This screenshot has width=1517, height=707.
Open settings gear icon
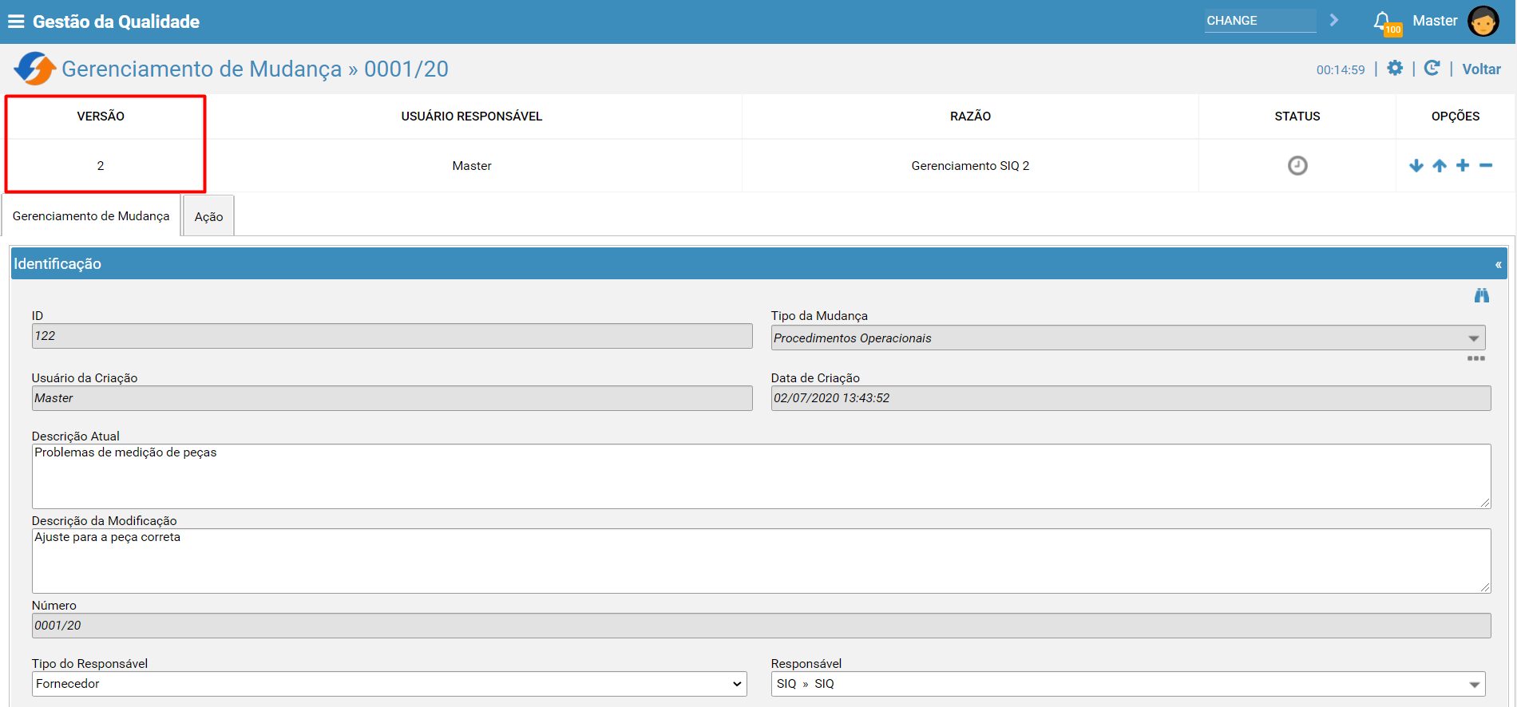coord(1395,69)
